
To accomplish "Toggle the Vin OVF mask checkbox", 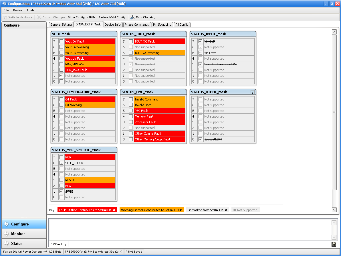I will 200,41.
